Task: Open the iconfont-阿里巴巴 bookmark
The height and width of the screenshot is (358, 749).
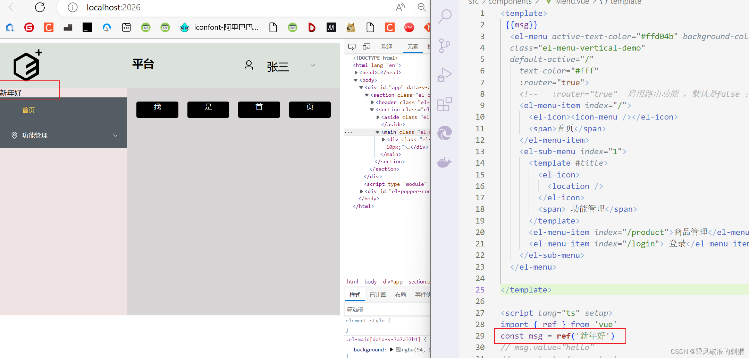Action: click(219, 27)
